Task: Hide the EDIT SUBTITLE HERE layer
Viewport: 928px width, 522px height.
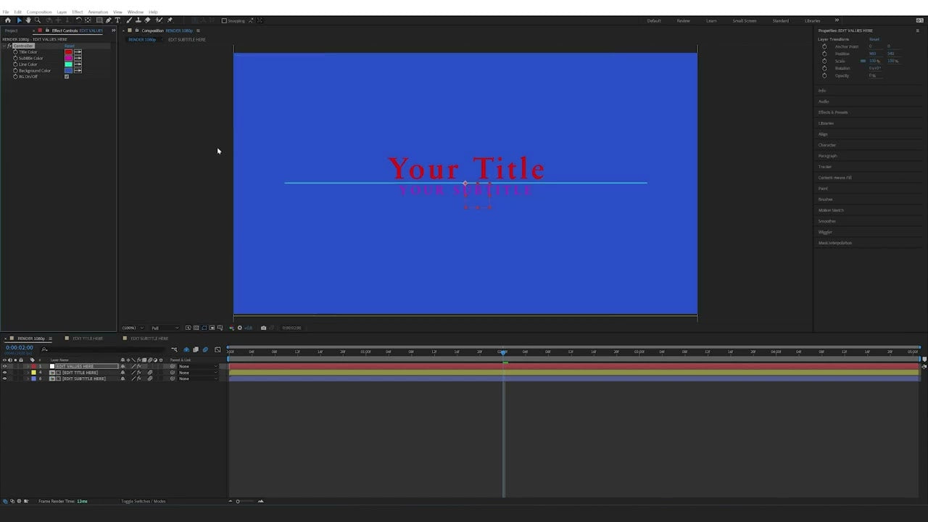Action: (x=4, y=378)
